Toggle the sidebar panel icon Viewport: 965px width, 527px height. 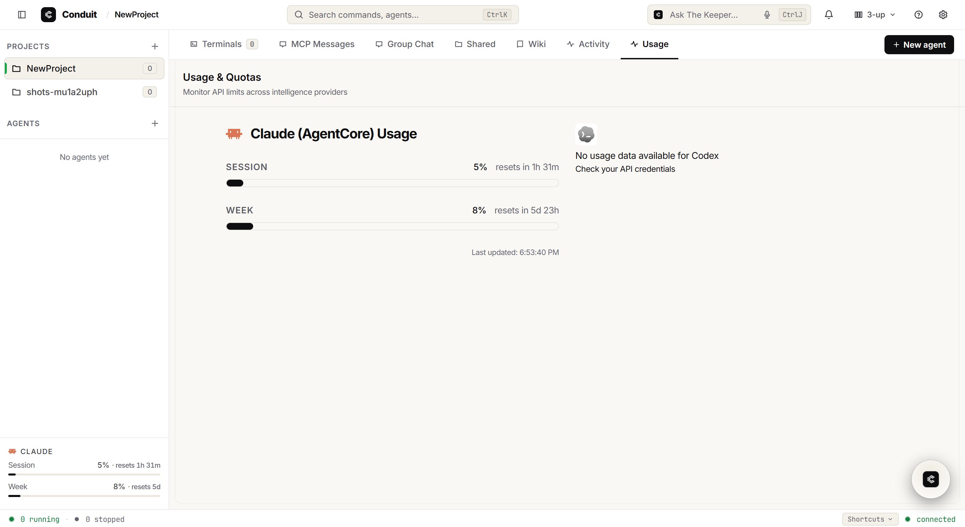coord(22,15)
